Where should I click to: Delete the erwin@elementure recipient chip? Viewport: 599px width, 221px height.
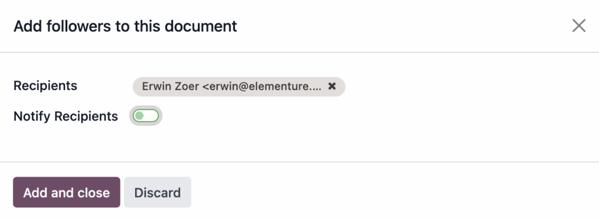pyautogui.click(x=332, y=87)
